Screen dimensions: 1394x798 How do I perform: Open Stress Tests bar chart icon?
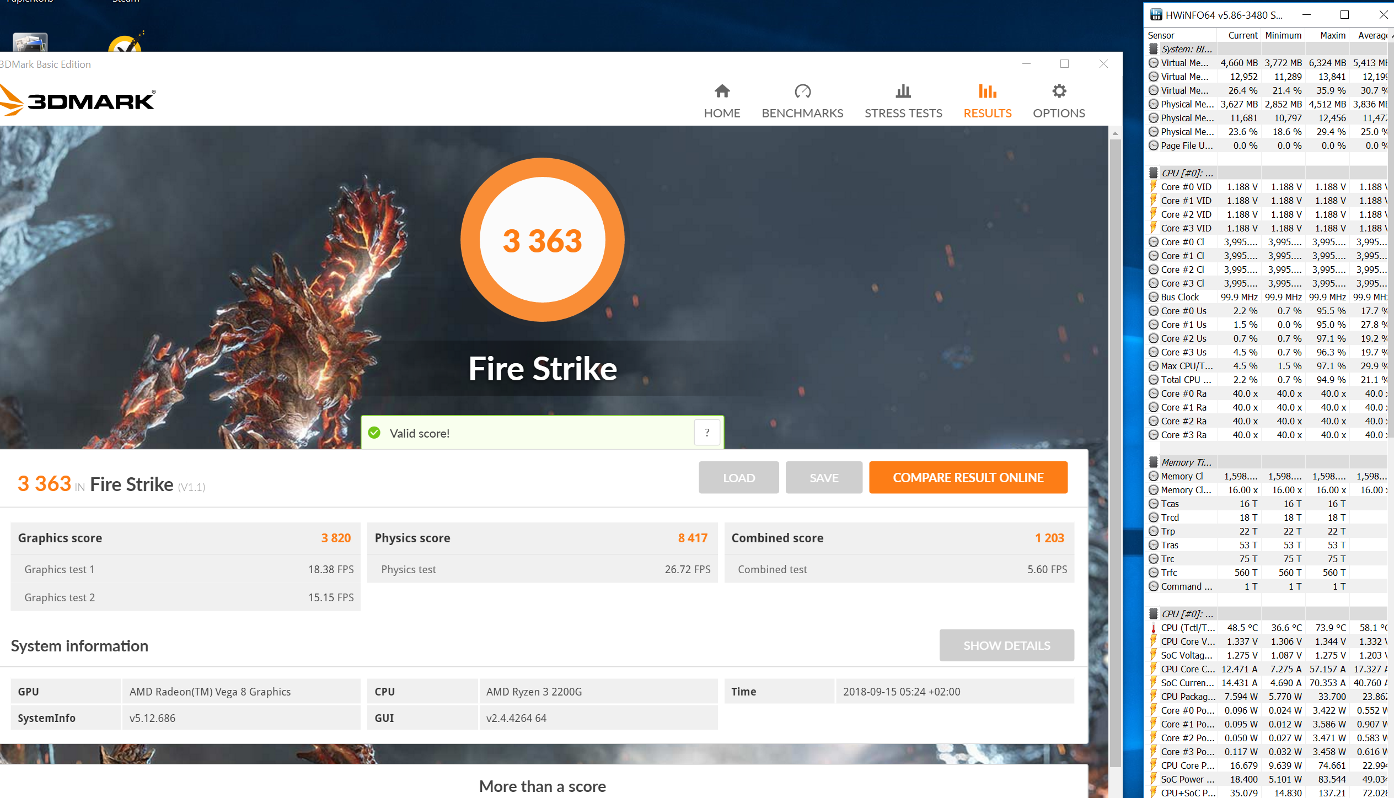coord(903,91)
